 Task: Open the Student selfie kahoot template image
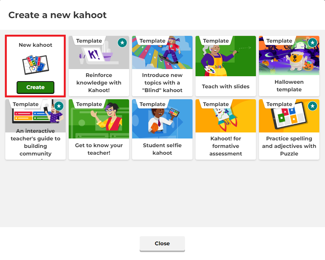coord(162,119)
